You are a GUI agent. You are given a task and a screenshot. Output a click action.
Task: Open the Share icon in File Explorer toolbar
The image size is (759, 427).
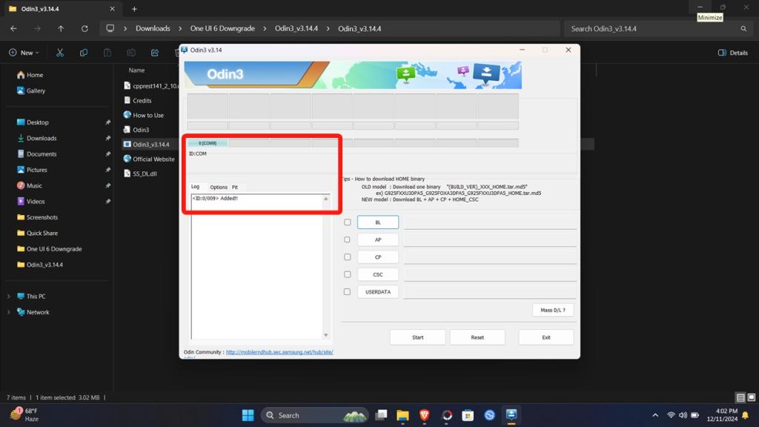tap(154, 53)
